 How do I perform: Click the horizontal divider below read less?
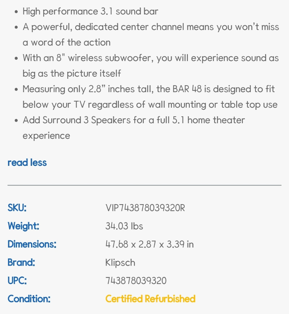click(144, 185)
